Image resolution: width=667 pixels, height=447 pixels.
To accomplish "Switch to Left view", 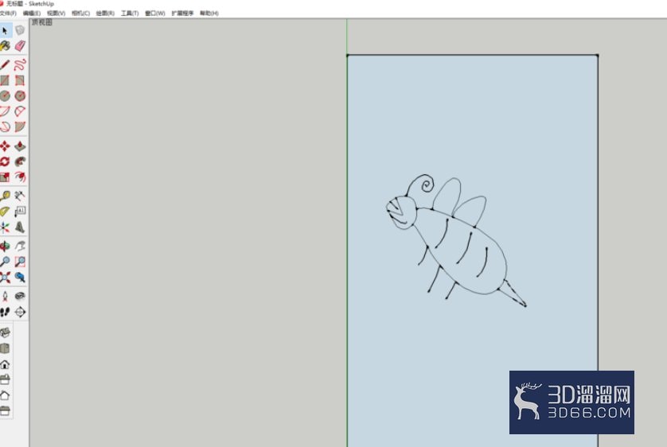I will pos(5,410).
